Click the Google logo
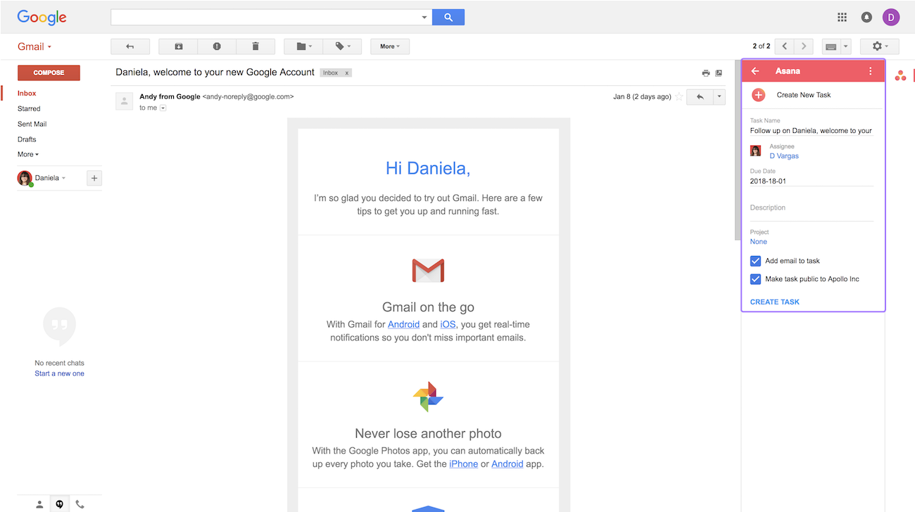 click(x=42, y=18)
